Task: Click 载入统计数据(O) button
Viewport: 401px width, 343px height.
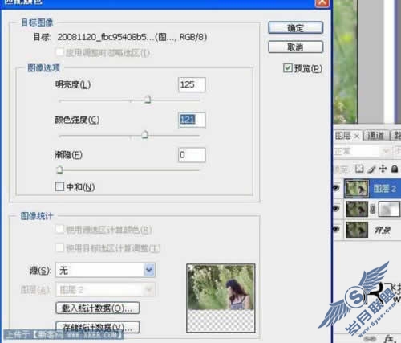Action: [x=98, y=308]
